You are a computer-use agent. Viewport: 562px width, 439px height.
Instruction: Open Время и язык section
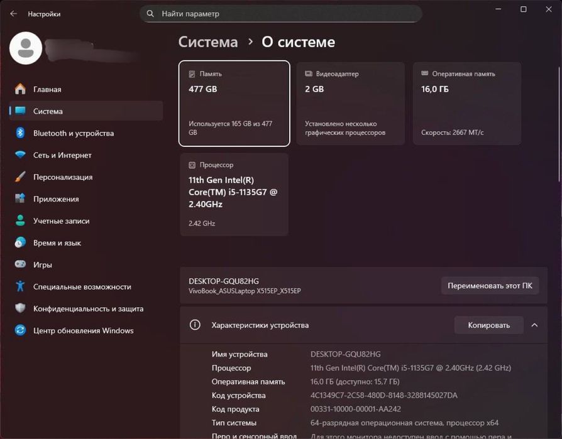point(86,242)
